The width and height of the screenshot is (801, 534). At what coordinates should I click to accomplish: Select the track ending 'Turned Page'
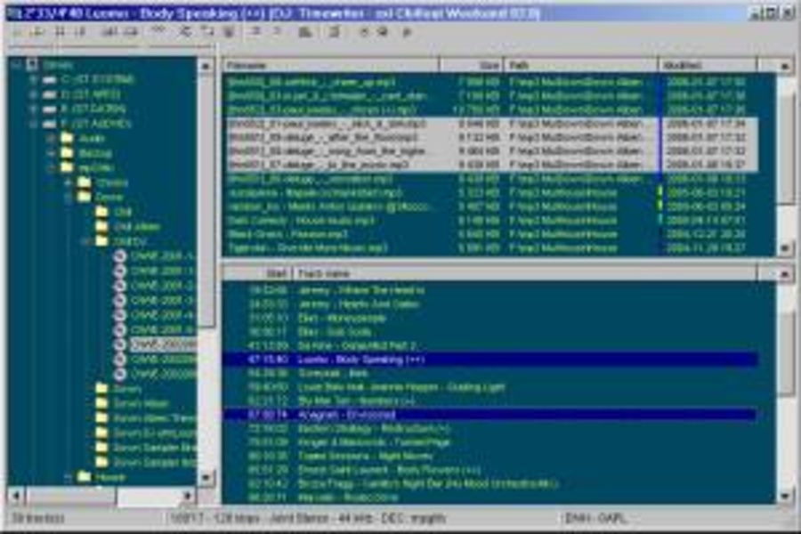(x=490, y=442)
